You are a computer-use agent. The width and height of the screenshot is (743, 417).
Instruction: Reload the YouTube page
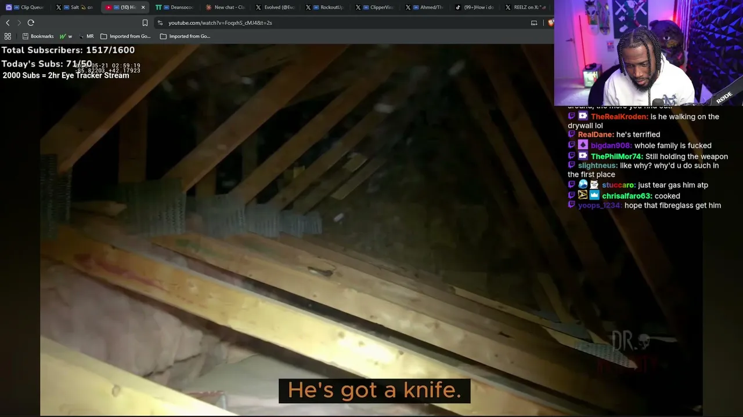point(31,23)
